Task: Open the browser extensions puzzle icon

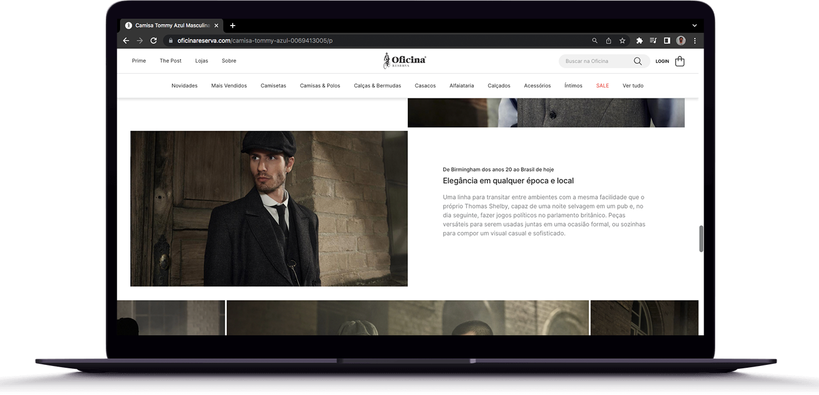Action: pyautogui.click(x=639, y=40)
